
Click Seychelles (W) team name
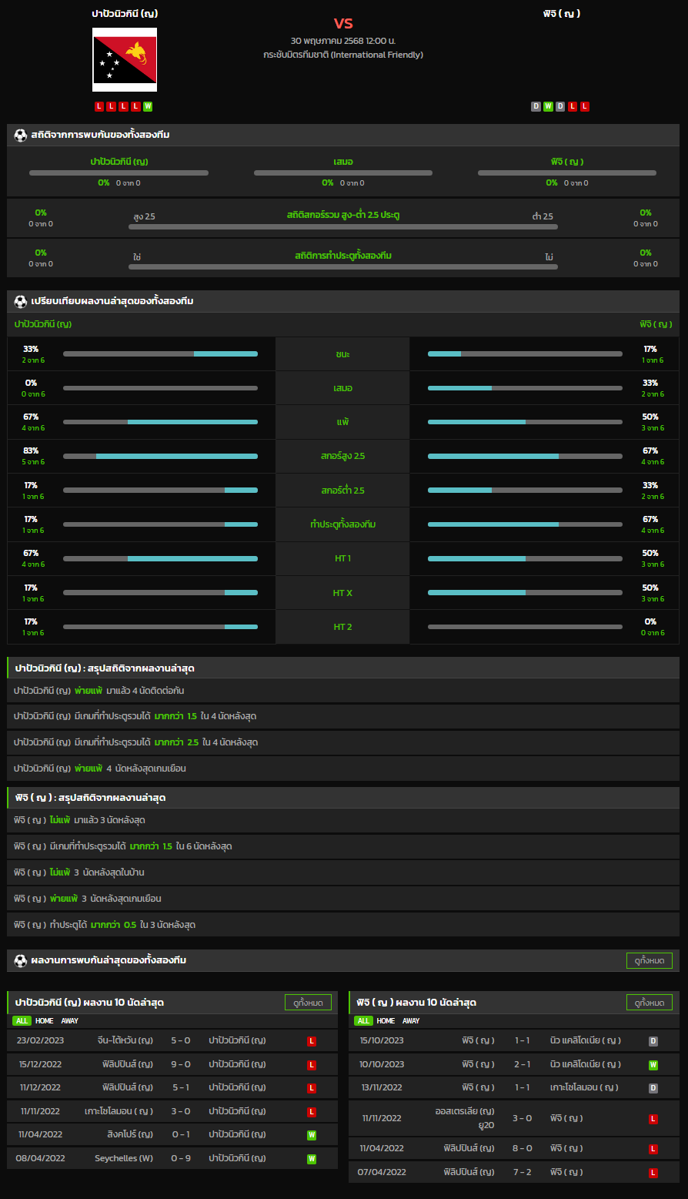coord(124,1158)
